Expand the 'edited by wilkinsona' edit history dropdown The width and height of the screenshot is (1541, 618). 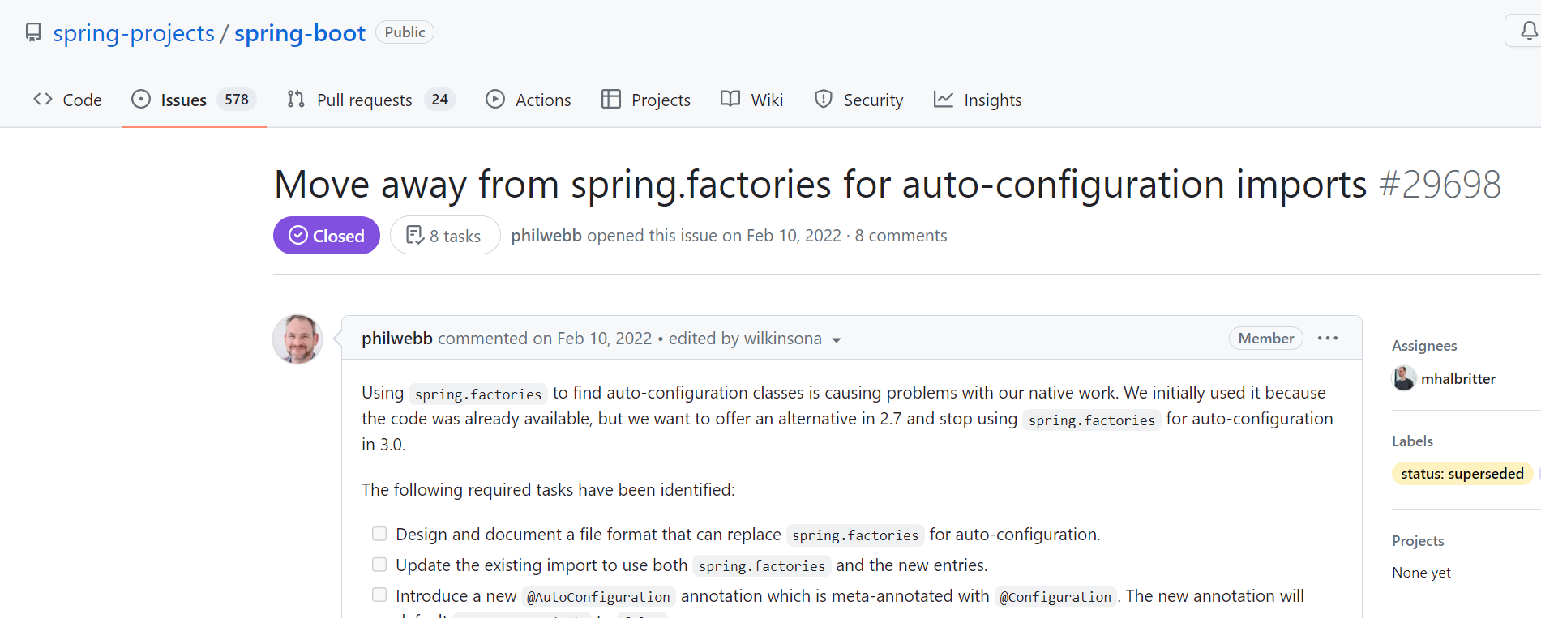837,340
